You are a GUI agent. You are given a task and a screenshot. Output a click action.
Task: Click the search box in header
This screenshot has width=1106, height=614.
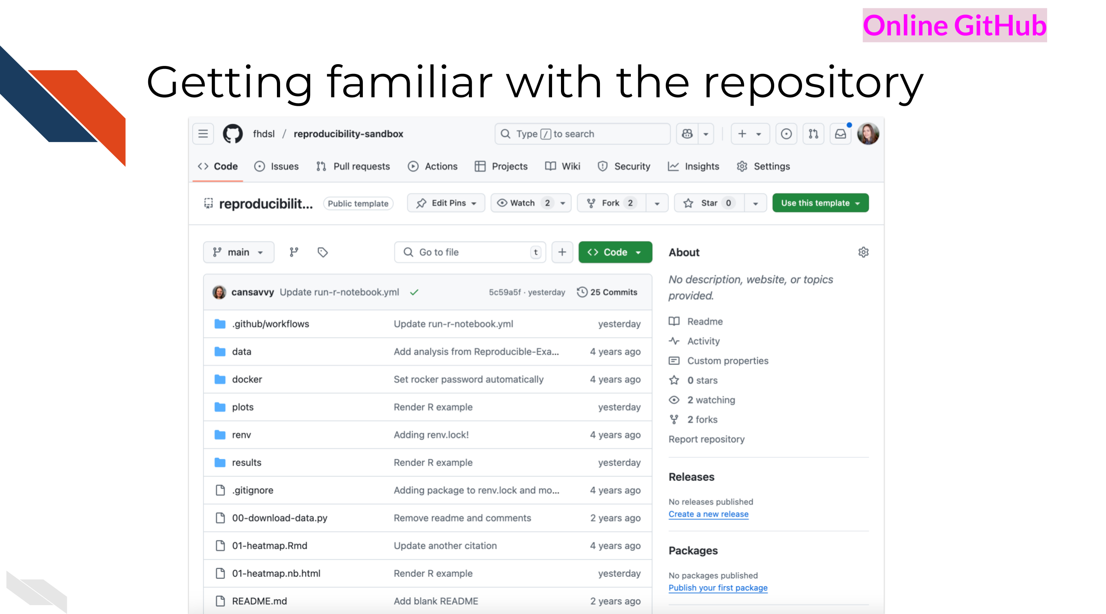582,134
